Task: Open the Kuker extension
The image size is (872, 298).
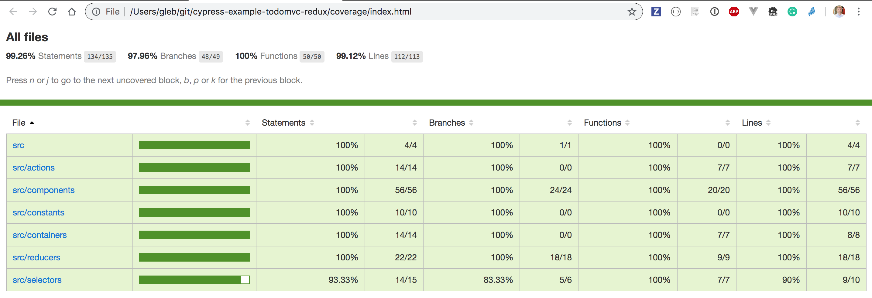Action: (x=772, y=12)
